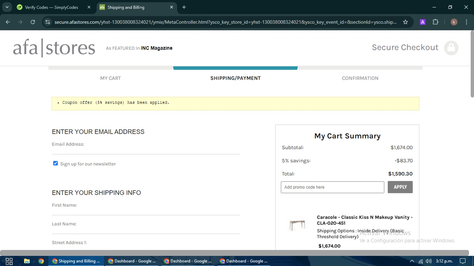The image size is (474, 266).
Task: Go back to previous page
Action: (x=8, y=22)
